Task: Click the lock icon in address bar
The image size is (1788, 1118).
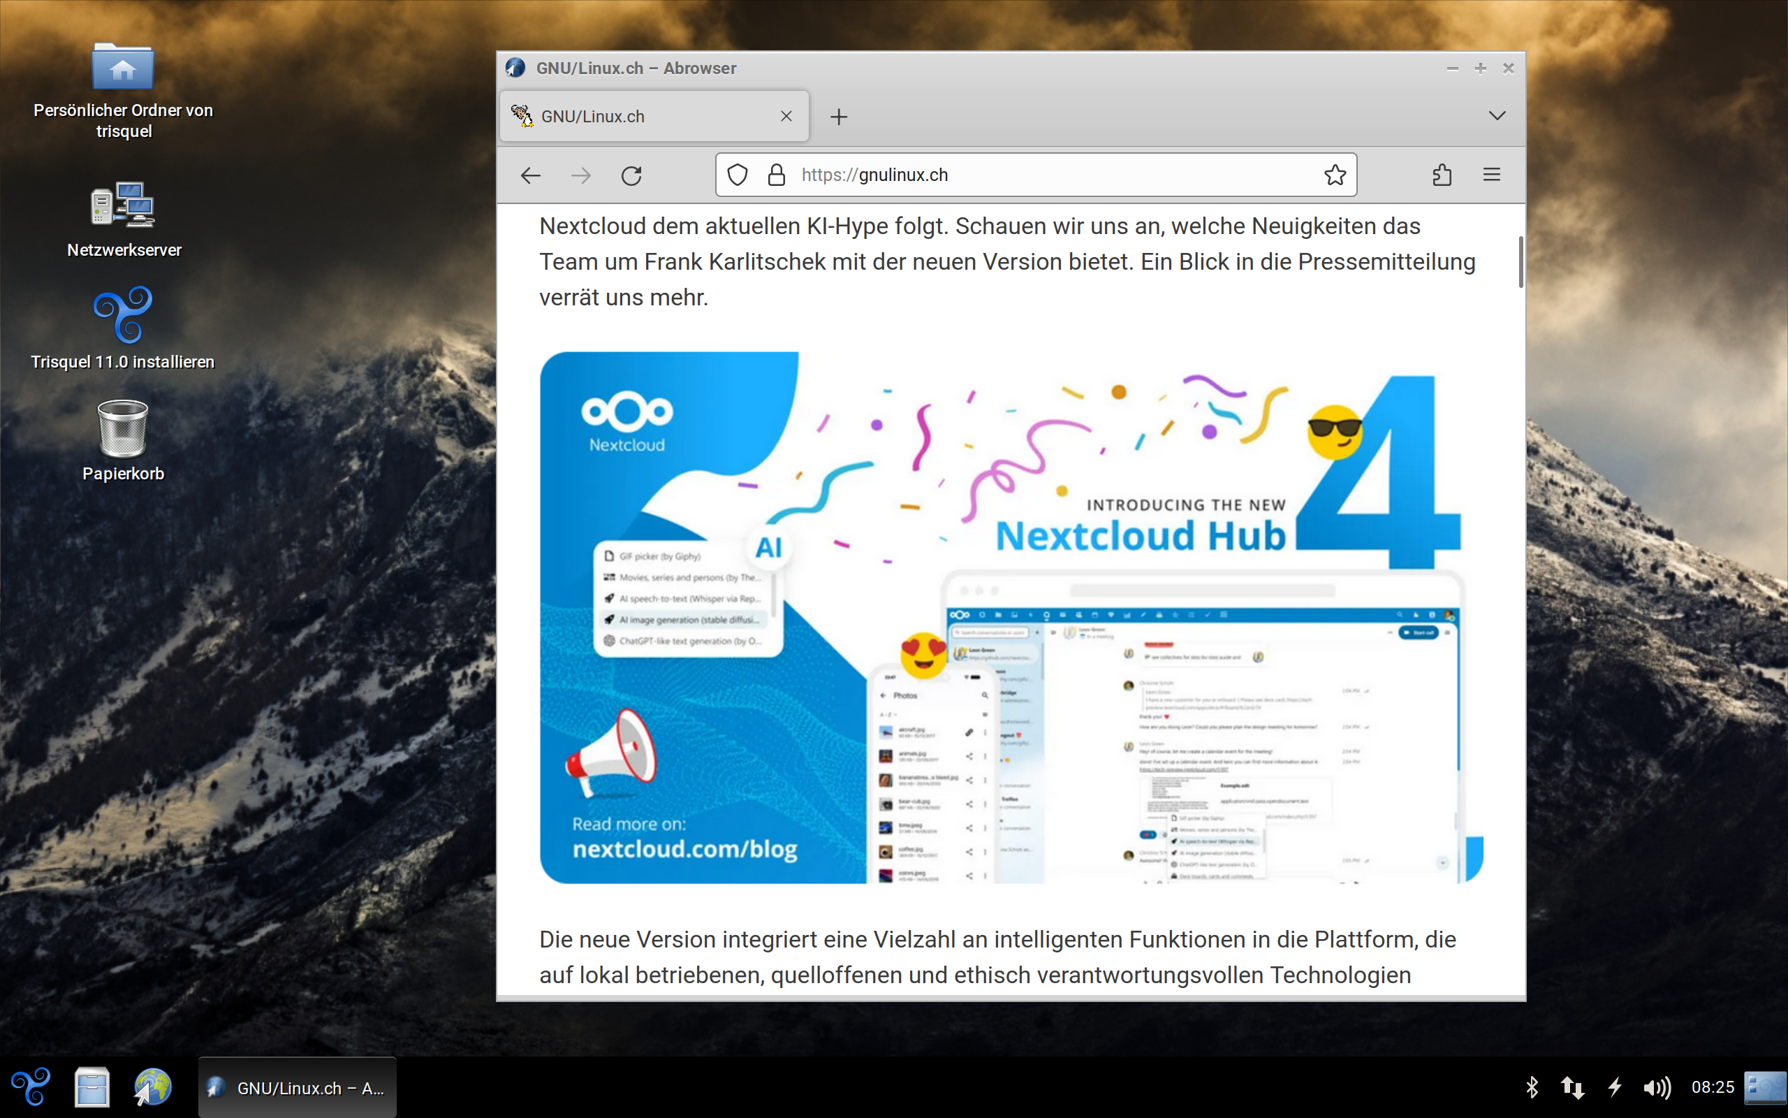Action: click(774, 174)
